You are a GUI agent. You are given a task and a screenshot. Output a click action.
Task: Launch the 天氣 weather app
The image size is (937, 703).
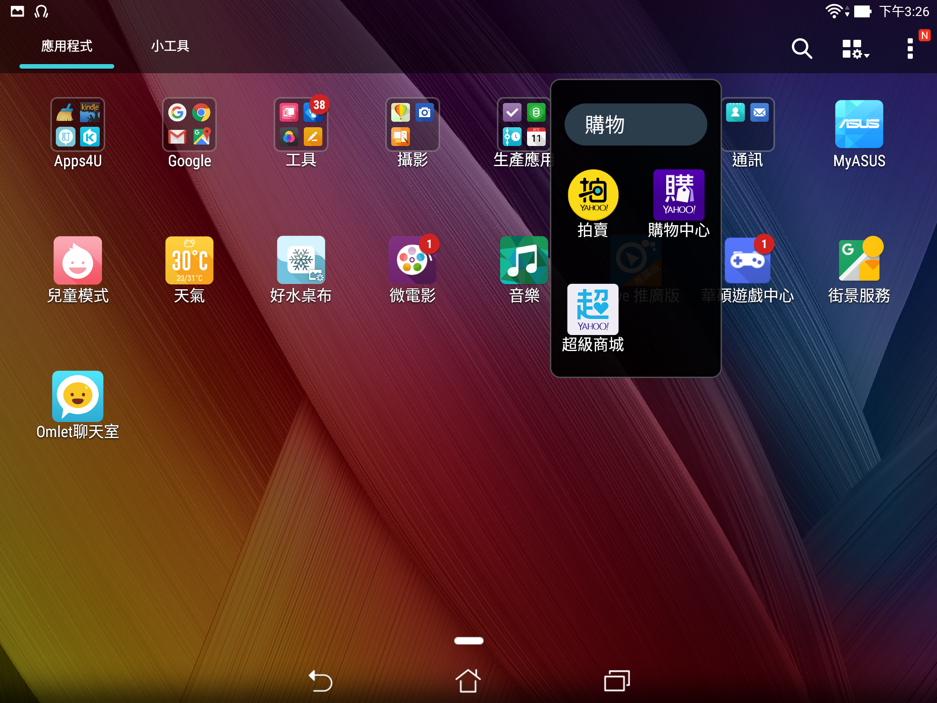pyautogui.click(x=189, y=260)
